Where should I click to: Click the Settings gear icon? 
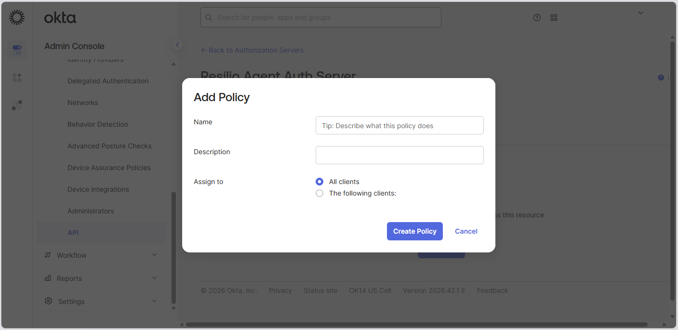tap(48, 301)
